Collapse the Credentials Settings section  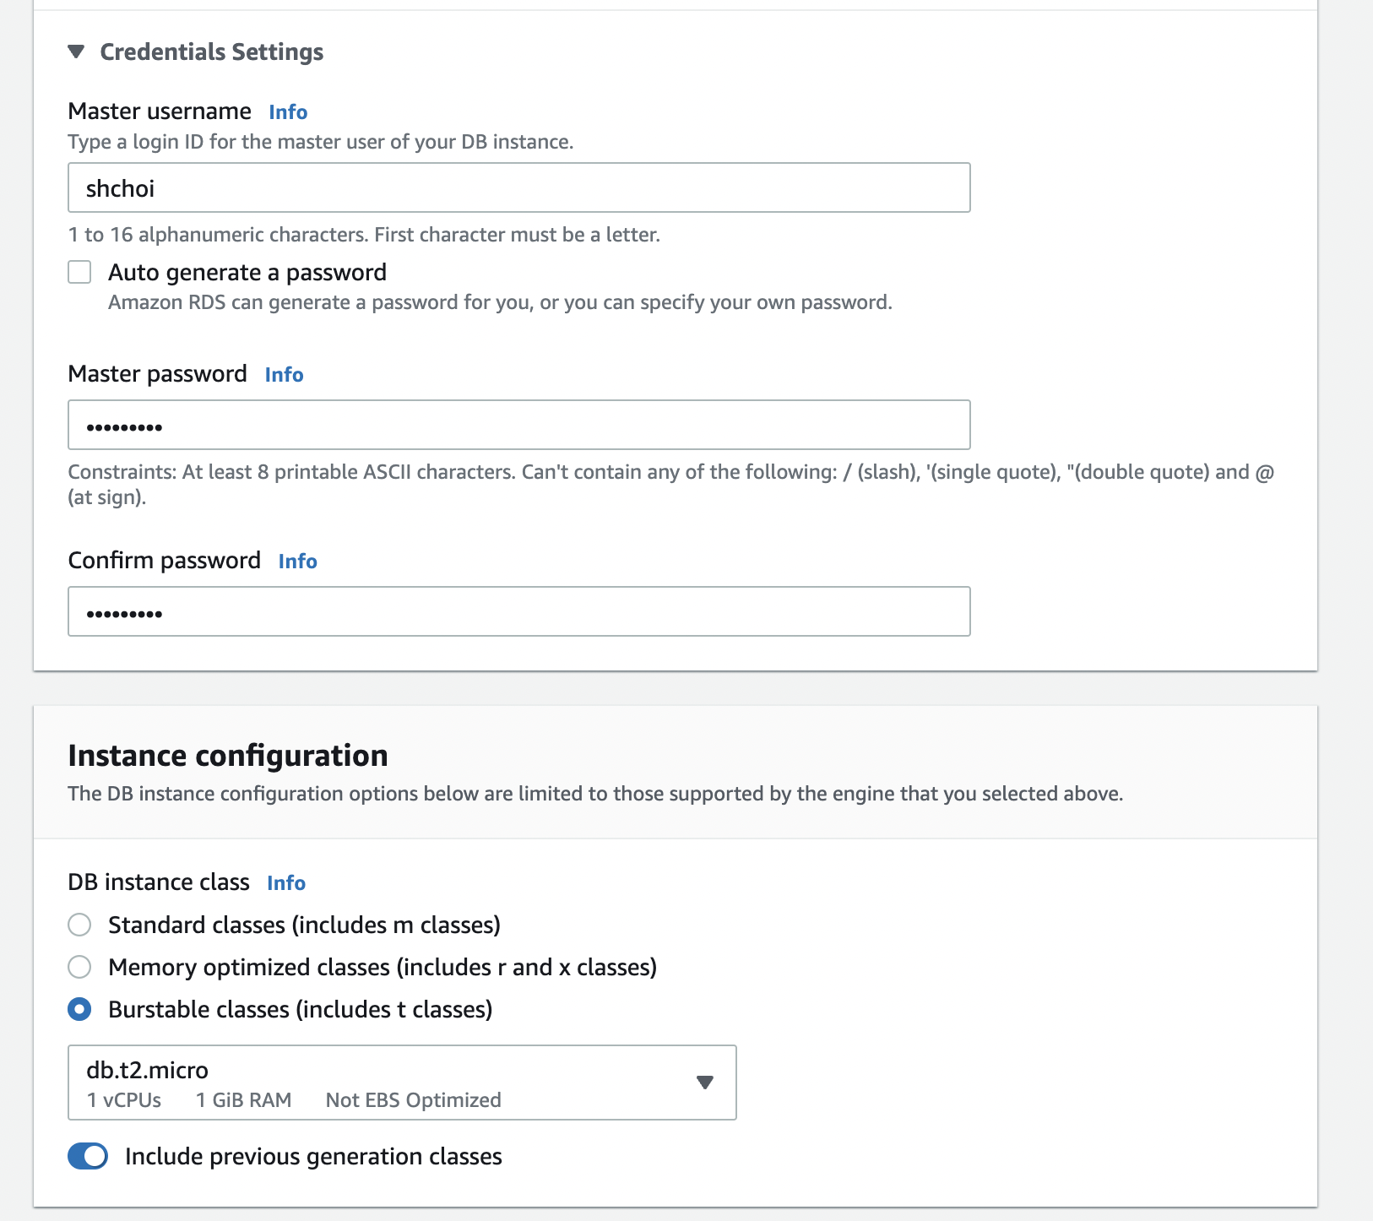(77, 52)
